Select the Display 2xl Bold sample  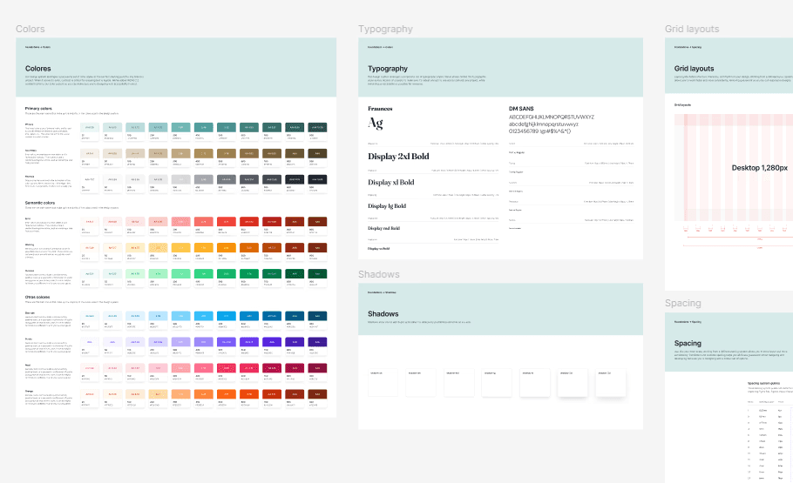click(398, 157)
